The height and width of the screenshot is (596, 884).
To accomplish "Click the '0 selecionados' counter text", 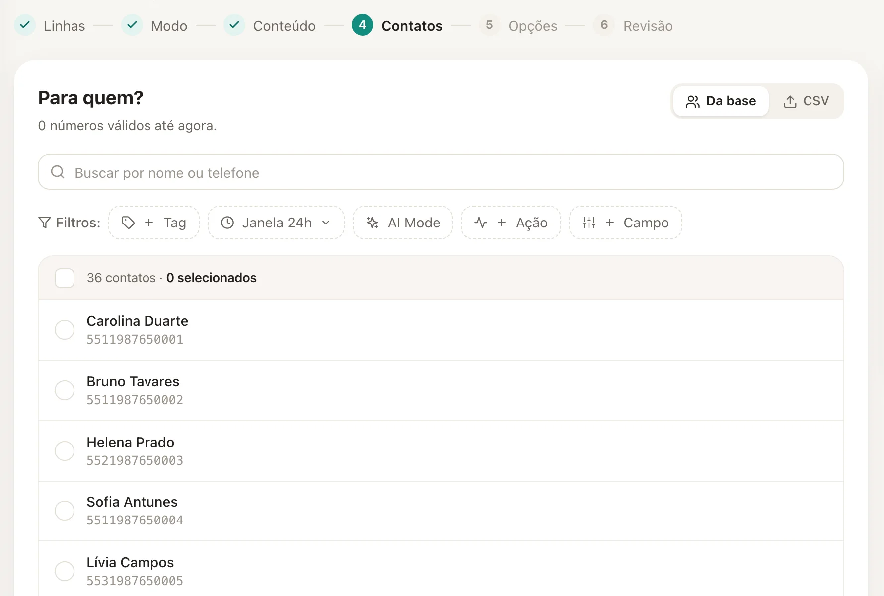I will coord(211,278).
